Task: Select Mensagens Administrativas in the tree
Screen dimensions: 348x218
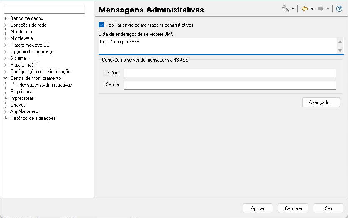Action: click(45, 85)
